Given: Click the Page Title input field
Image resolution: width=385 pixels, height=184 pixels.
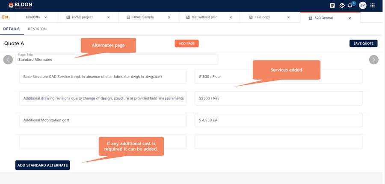Looking at the screenshot, I should point(116,60).
